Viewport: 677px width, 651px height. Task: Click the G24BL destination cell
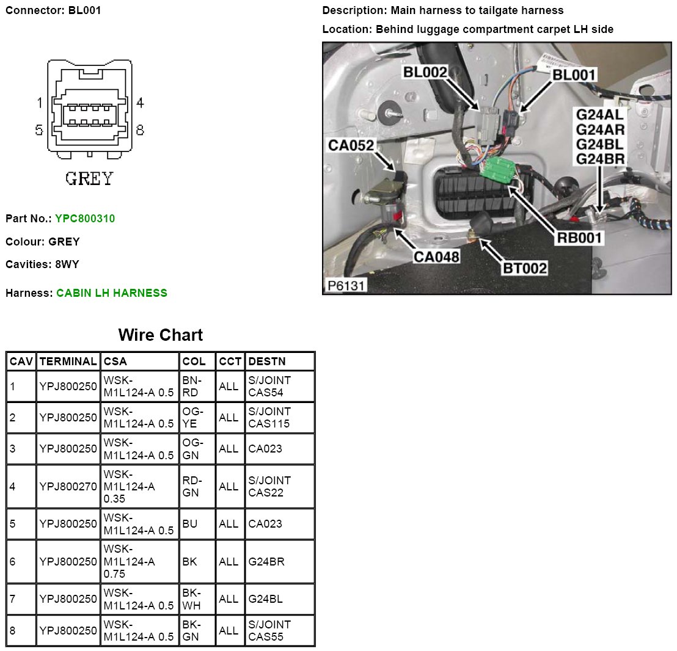[x=280, y=599]
